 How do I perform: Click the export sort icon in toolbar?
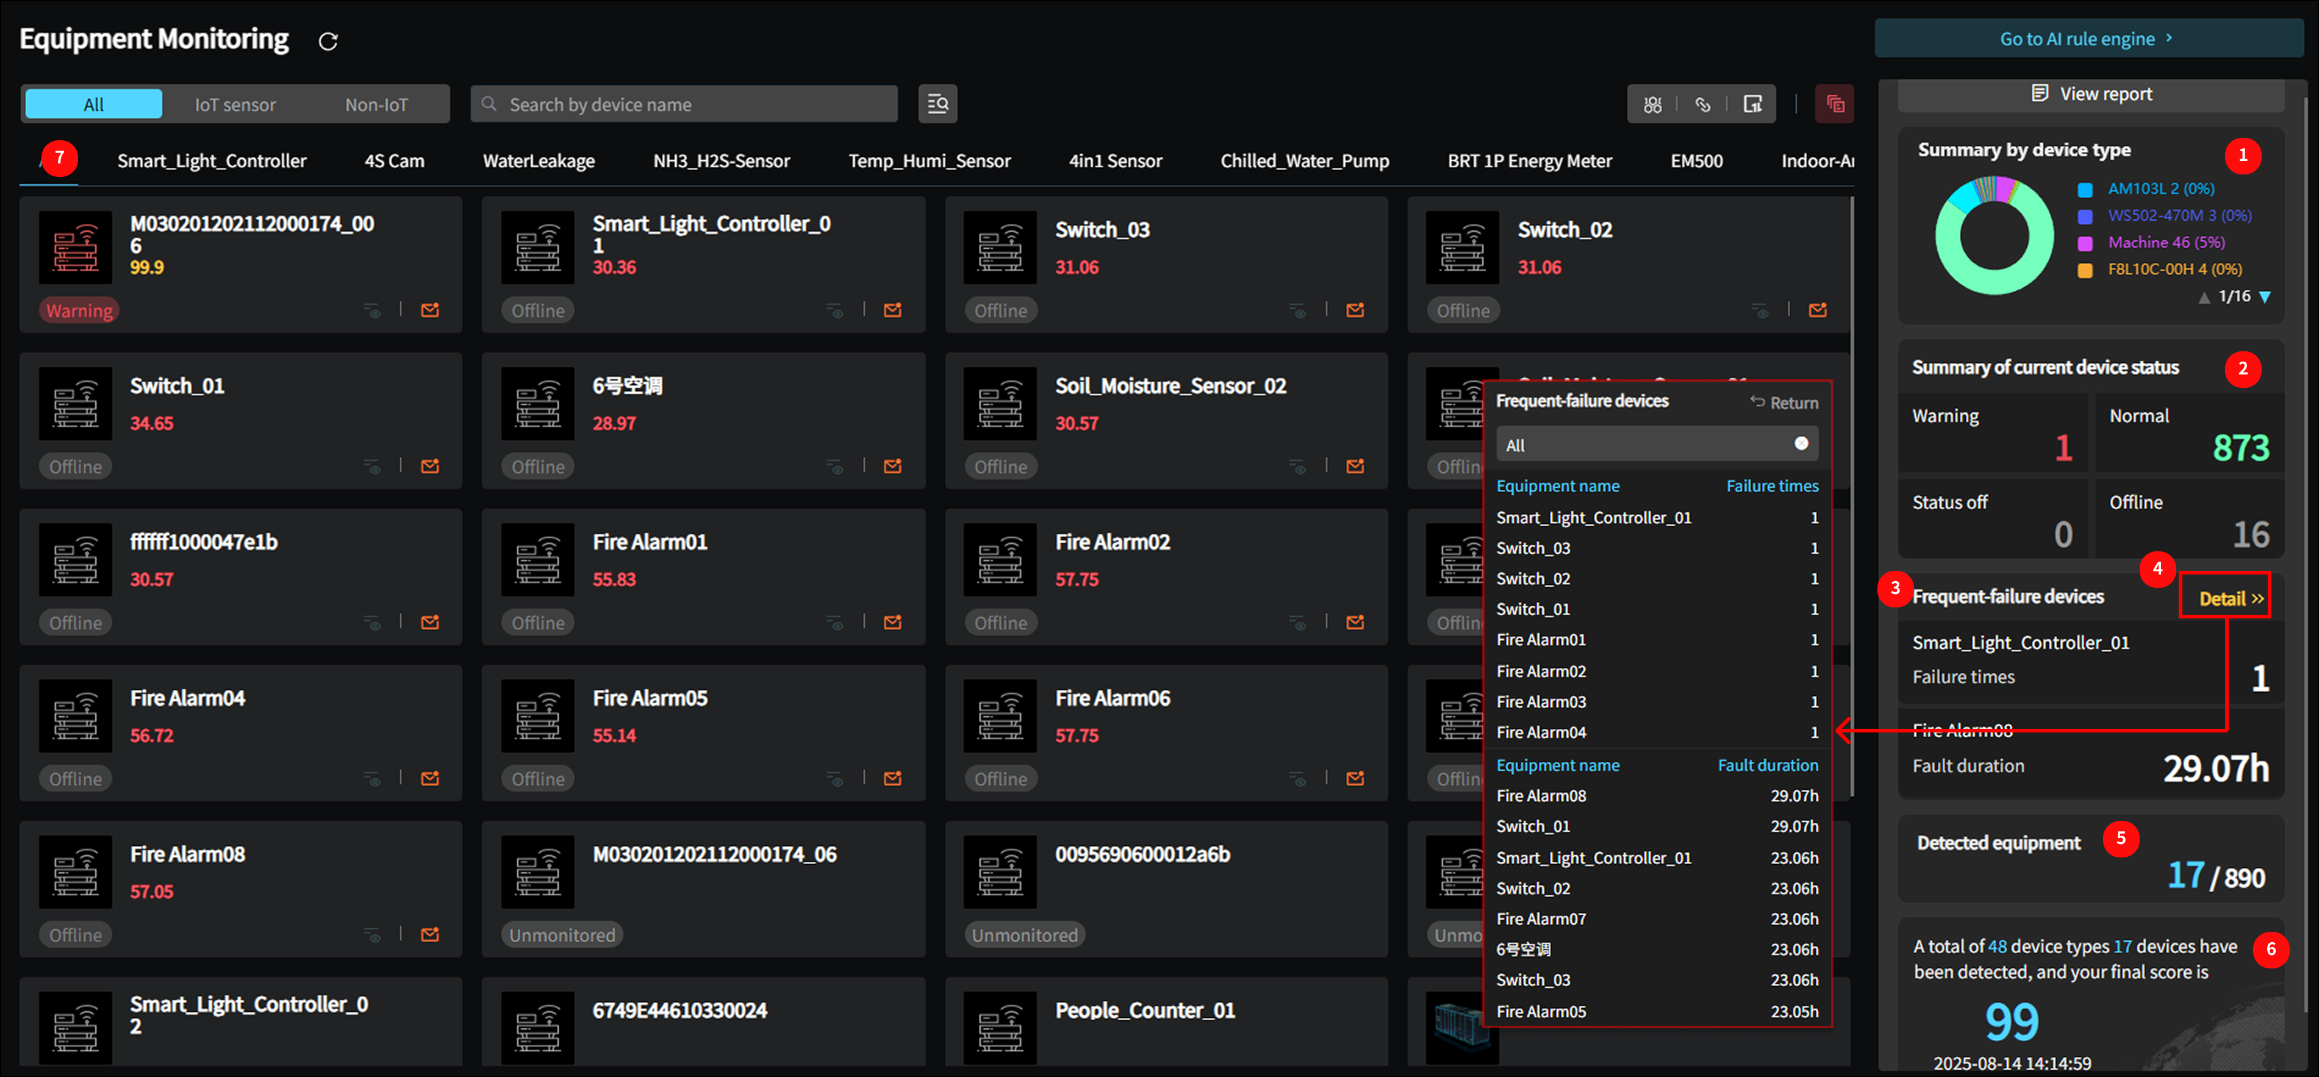pos(1752,104)
